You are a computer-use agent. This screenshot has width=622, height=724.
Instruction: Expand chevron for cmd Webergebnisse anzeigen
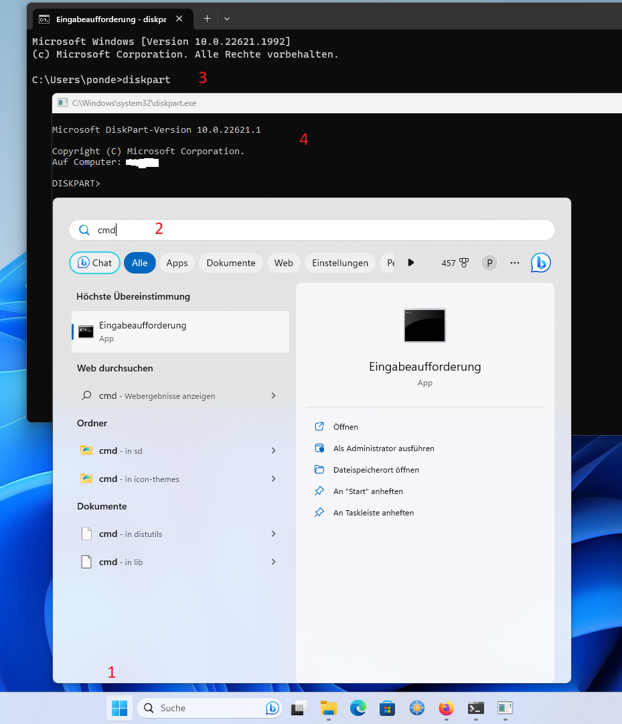[x=273, y=396]
